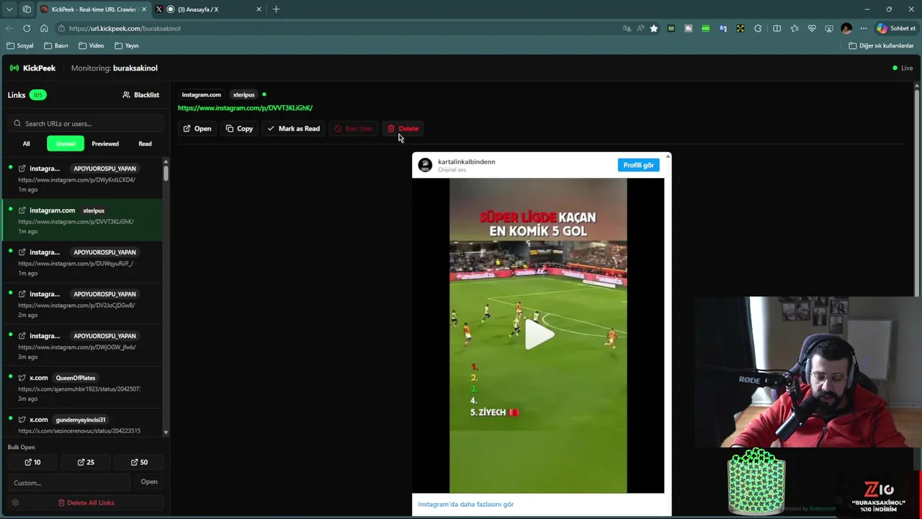922x519 pixels.
Task: Select the Read filter tab
Action: point(145,143)
